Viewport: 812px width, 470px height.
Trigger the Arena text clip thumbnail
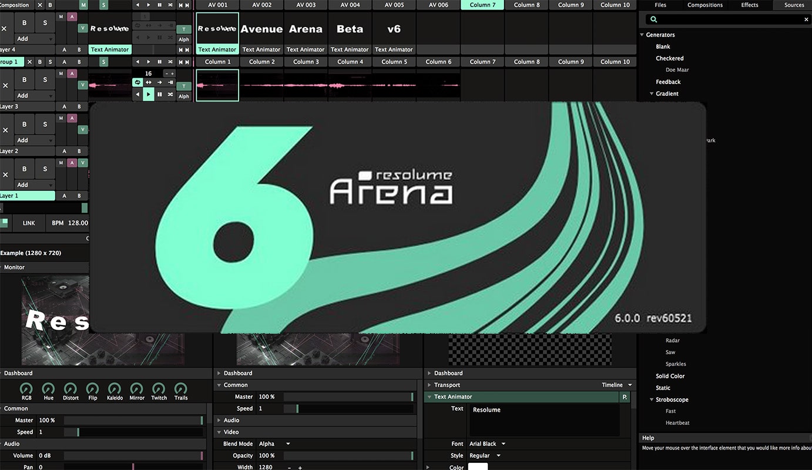(306, 29)
